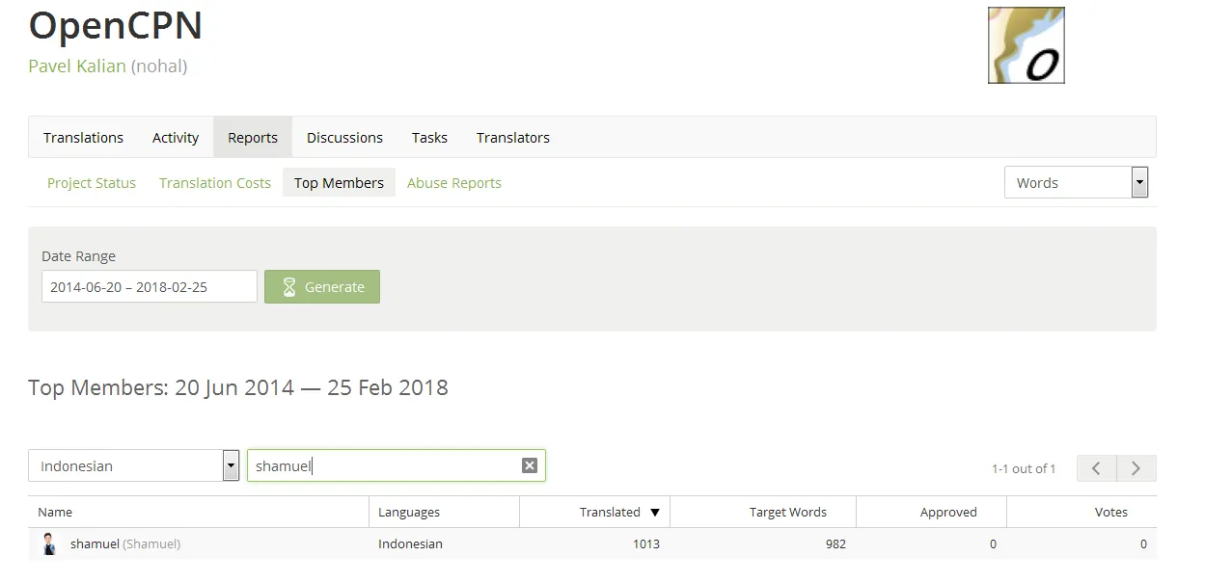Open the Project Status report
The width and height of the screenshot is (1232, 583).
click(92, 183)
